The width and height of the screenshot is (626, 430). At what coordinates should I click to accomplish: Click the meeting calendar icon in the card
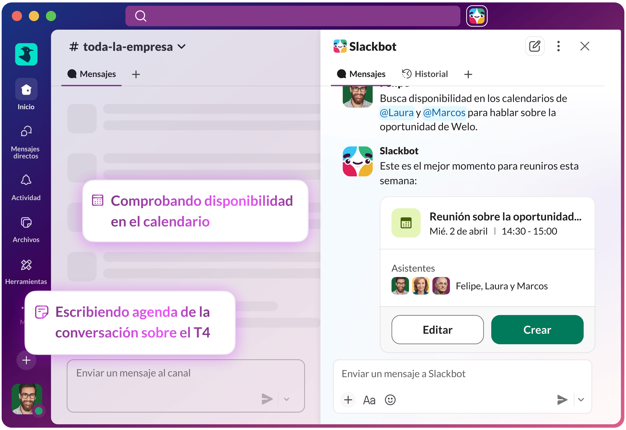click(x=406, y=223)
